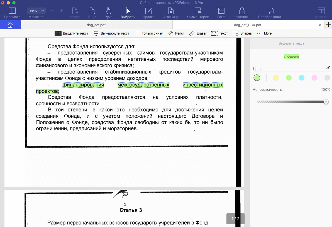This screenshot has width=332, height=227.
Task: Choose the yellow highlight color
Action: click(276, 78)
